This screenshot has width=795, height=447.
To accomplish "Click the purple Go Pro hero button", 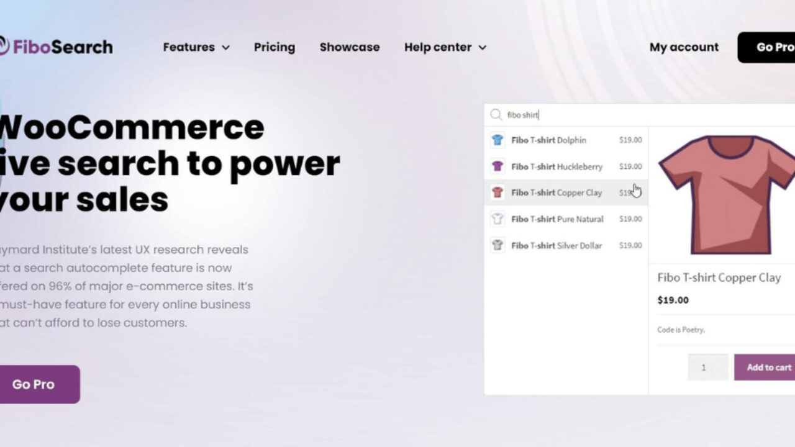I will [x=39, y=384].
